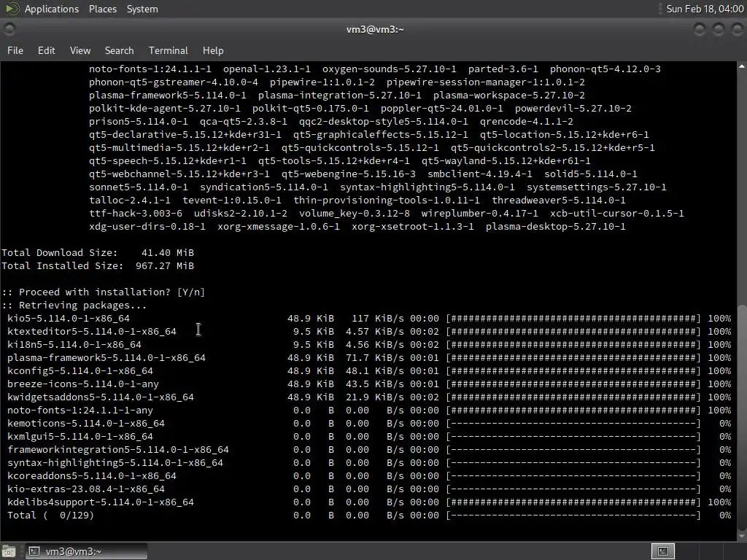Open the terminal Edit menu

pyautogui.click(x=46, y=50)
